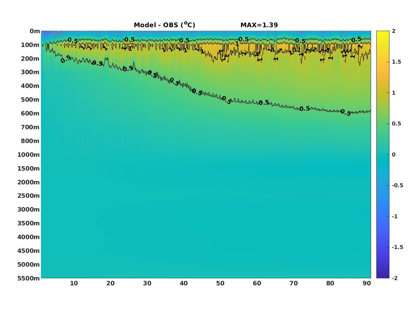Image resolution: width=412 pixels, height=309 pixels.
Task: Click the "0m" depth axis label
Action: pos(35,31)
